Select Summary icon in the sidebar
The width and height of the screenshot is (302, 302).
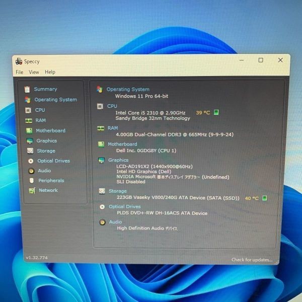(27, 90)
